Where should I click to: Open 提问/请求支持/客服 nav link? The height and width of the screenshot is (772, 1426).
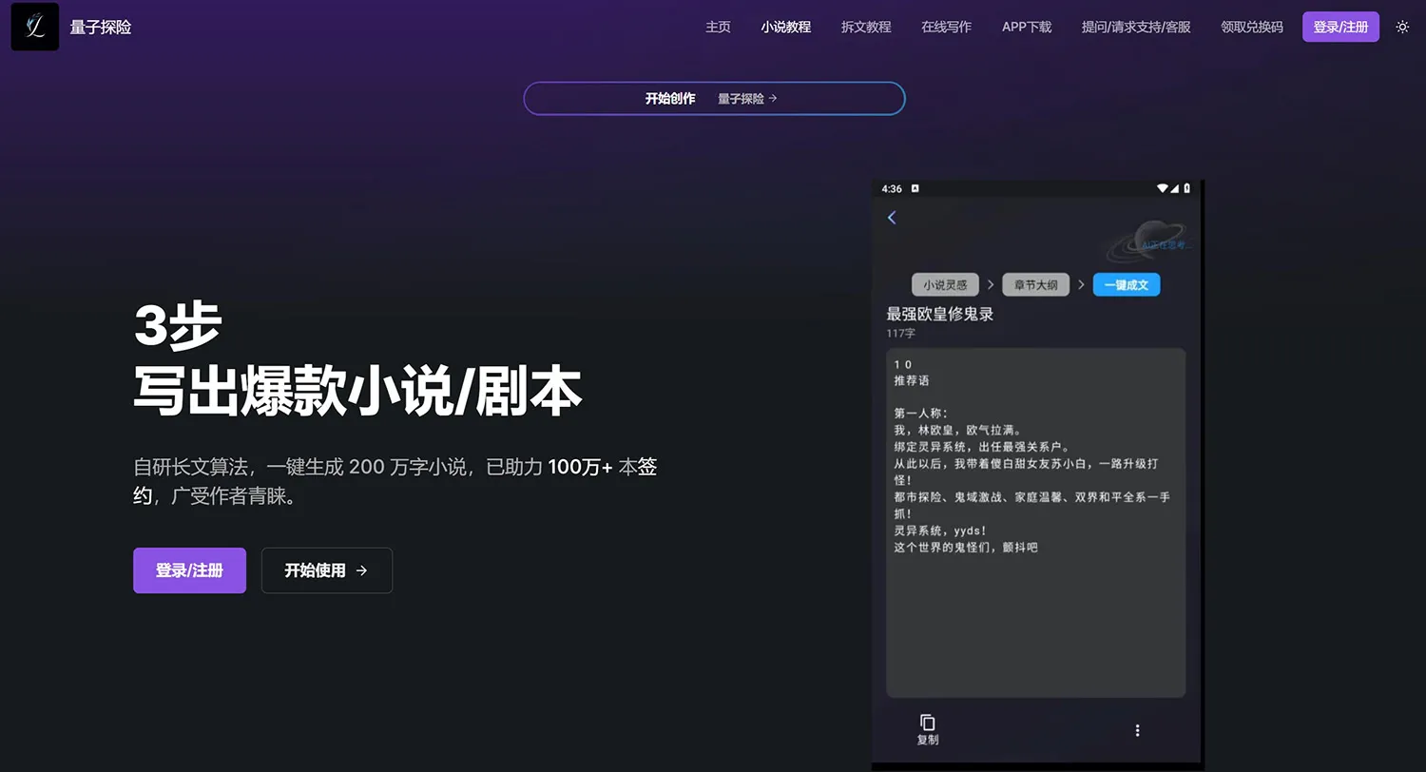(1136, 27)
